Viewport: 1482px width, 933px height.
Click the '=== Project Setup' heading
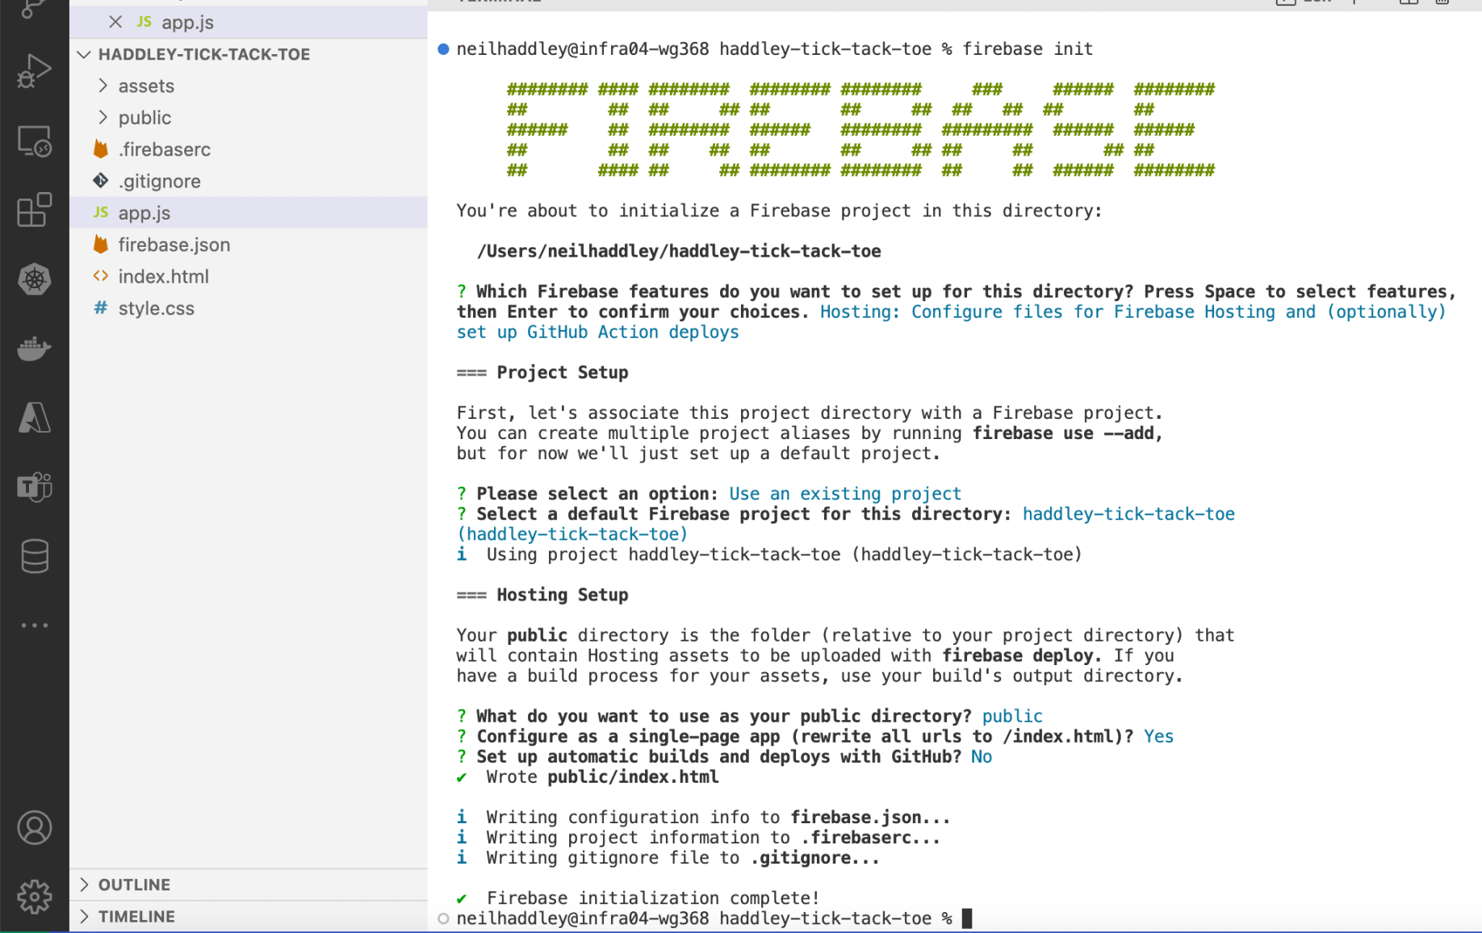pyautogui.click(x=542, y=373)
